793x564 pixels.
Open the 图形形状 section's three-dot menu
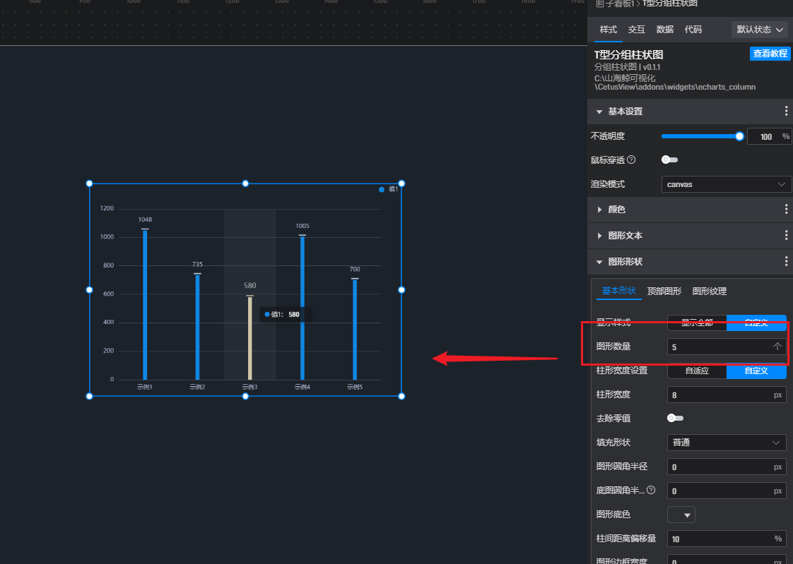pyautogui.click(x=786, y=262)
